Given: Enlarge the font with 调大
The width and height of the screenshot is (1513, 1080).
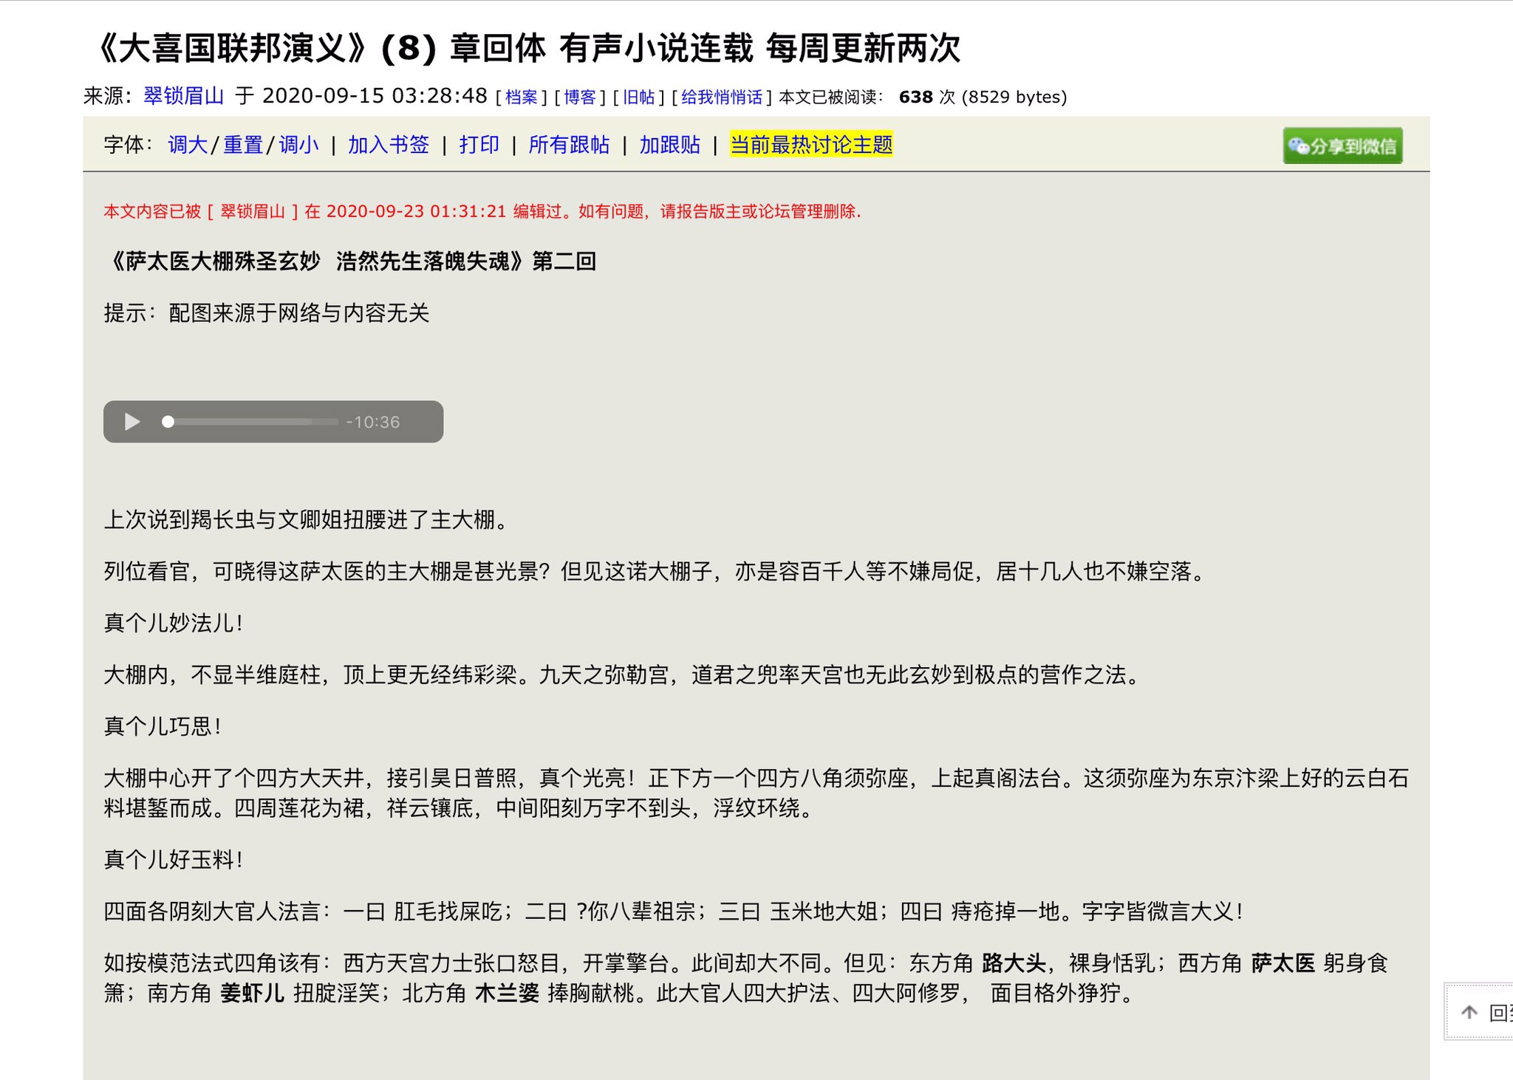Looking at the screenshot, I should pyautogui.click(x=186, y=146).
